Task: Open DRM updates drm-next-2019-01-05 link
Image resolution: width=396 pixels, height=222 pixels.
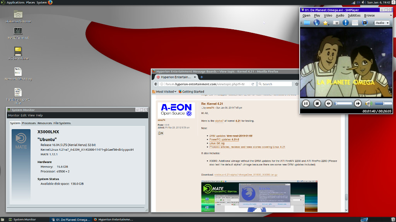Action: (x=231, y=136)
